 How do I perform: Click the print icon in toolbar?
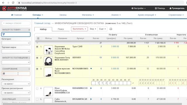(x=111, y=29)
